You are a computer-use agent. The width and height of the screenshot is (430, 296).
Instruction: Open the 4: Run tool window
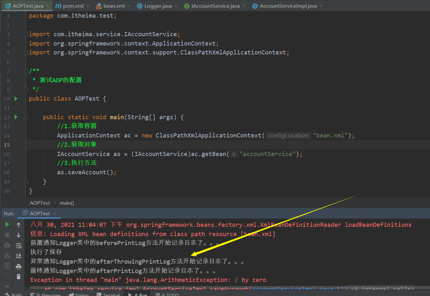137,294
